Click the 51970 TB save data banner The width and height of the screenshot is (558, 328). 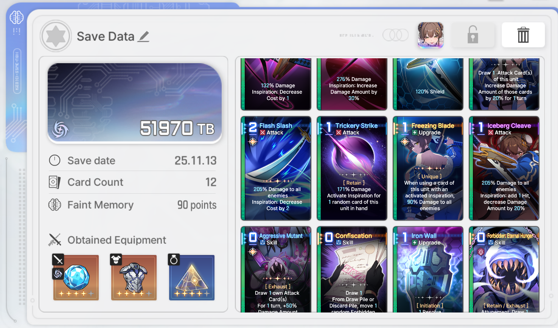click(135, 103)
